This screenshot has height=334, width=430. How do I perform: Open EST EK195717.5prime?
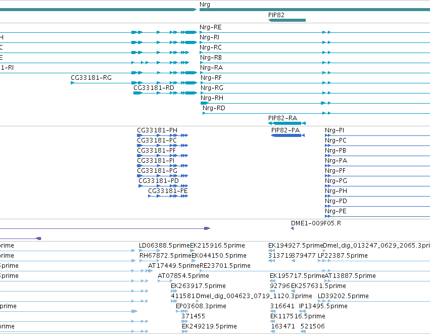pyautogui.click(x=297, y=276)
